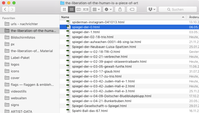199x113 pixels.
Task: Click HTML icon of spiegel-der-v-04-21-Bunkerbuben.html
Action: coord(68,101)
